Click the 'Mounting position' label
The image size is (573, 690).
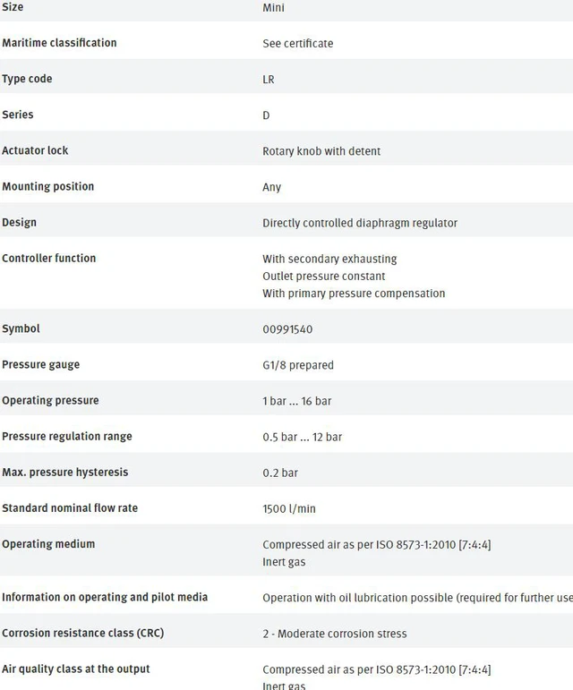tap(48, 186)
